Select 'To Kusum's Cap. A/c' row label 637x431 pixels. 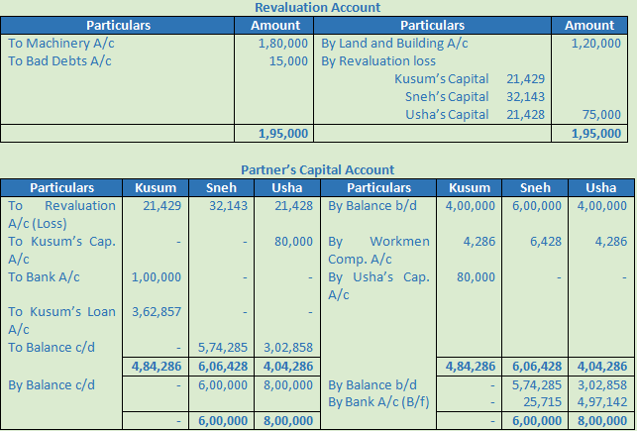(x=61, y=250)
